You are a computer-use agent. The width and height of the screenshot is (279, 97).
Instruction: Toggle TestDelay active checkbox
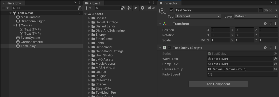click(171, 10)
